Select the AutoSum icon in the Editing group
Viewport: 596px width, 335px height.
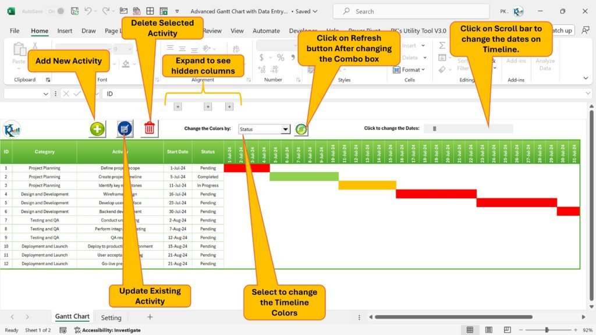coord(442,45)
